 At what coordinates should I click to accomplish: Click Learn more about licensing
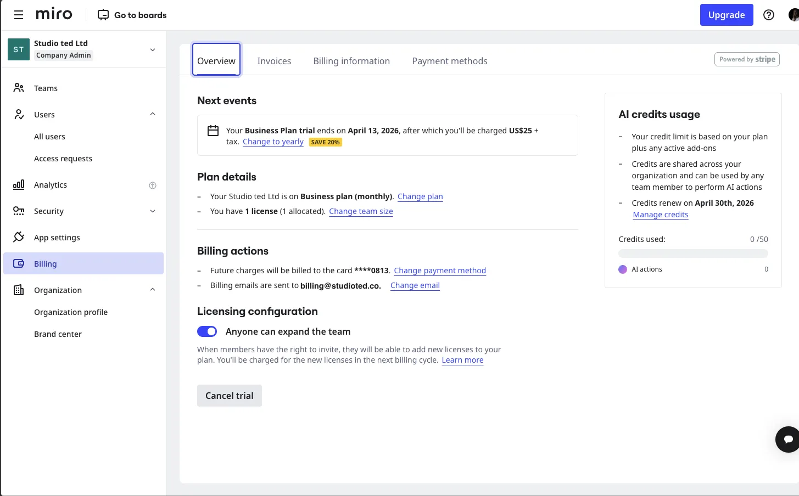[x=462, y=360]
